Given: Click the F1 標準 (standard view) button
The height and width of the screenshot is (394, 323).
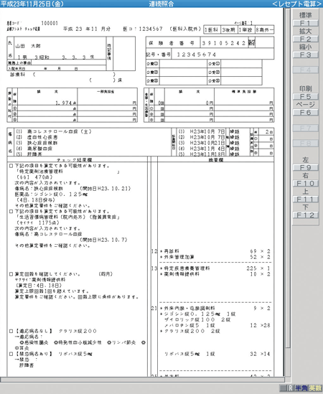Looking at the screenshot, I should pos(305,23).
